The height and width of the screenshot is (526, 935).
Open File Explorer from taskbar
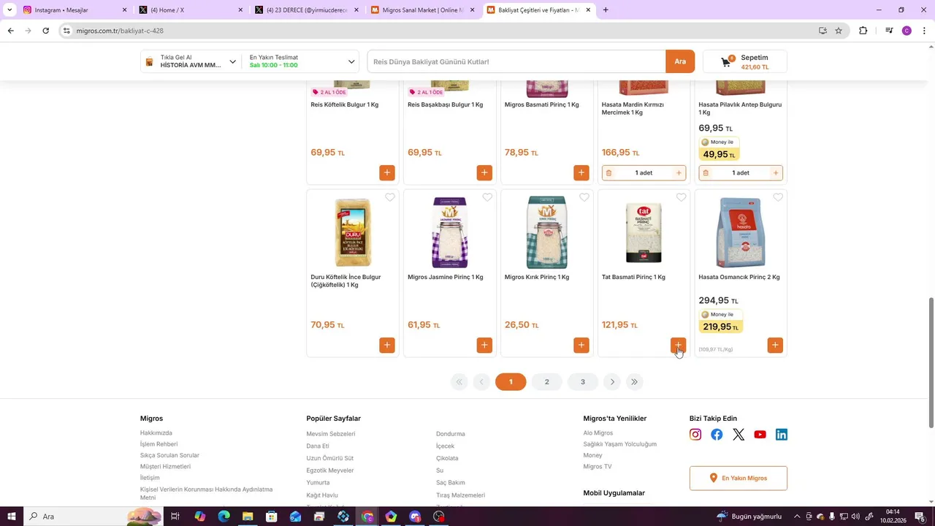coord(248,517)
